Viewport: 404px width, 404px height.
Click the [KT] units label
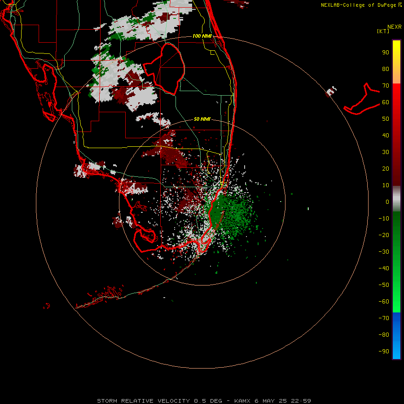(x=383, y=31)
